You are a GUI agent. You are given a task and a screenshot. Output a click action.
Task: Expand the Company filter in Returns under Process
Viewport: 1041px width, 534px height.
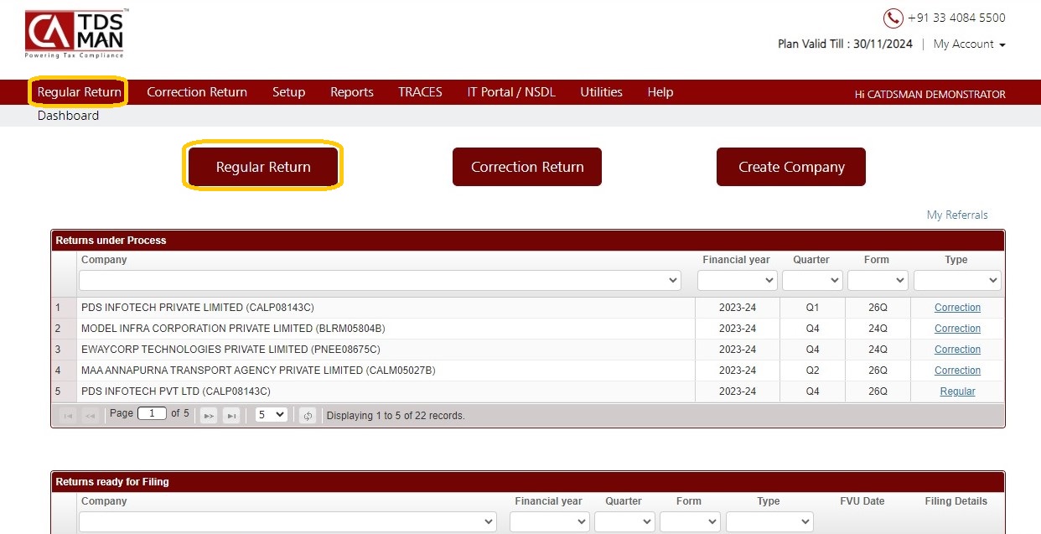pos(380,280)
